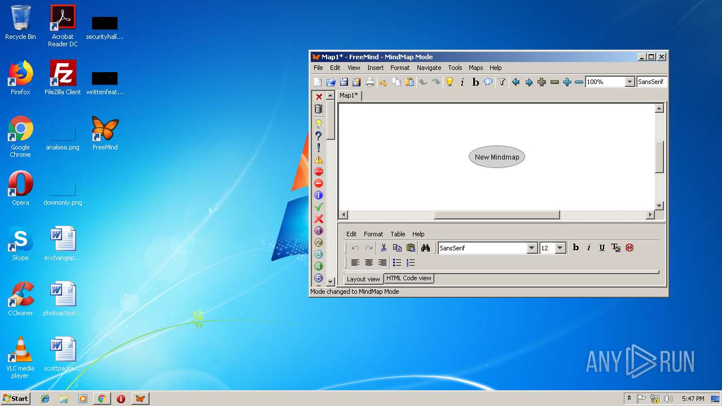
Task: Go to previous map with blue left arrow
Action: coord(516,82)
